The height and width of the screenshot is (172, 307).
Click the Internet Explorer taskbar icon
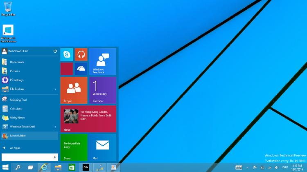[44, 167]
